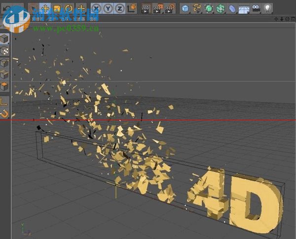
Task: Open the 面板 viewport menu
Action: [94, 19]
